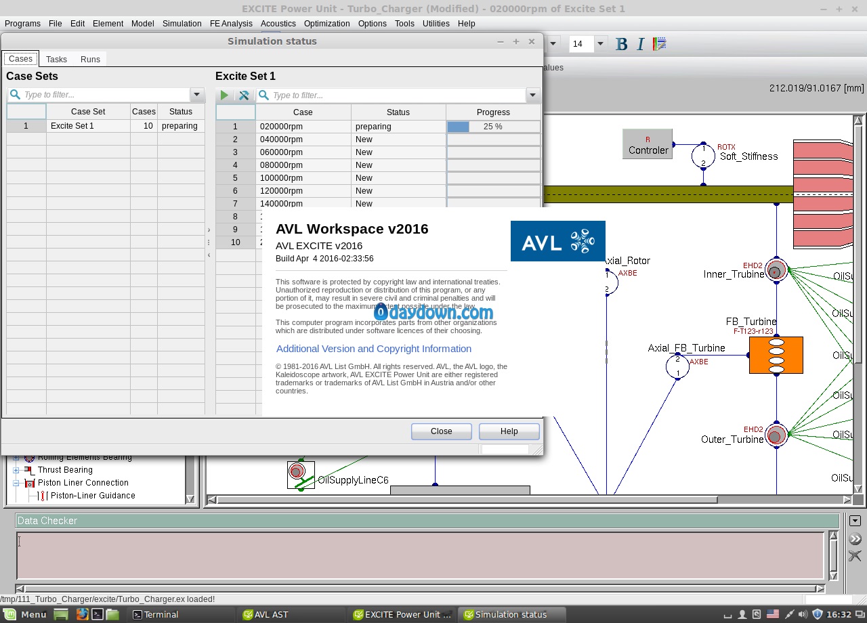Open the Data Checker options dropdown
This screenshot has height=623, width=867.
click(855, 521)
